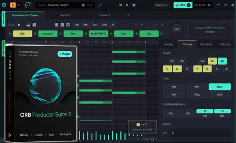The width and height of the screenshot is (236, 143).
Task: Open the settings gear
Action: click(233, 5)
